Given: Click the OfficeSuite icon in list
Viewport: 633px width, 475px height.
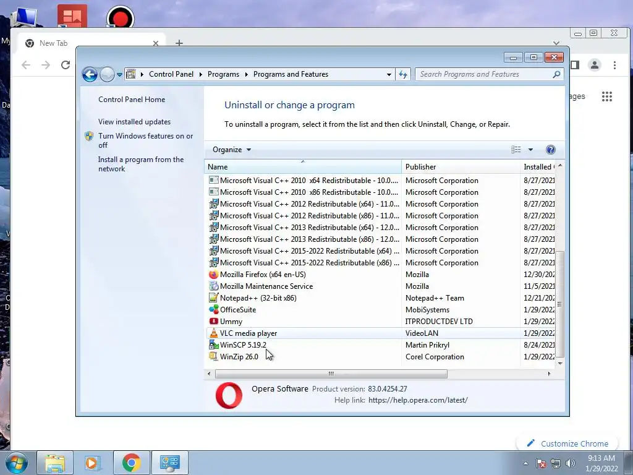Looking at the screenshot, I should pos(213,309).
